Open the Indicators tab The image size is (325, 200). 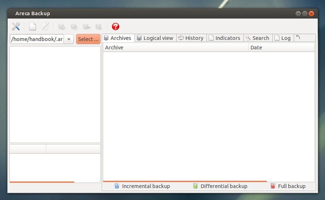pos(225,38)
